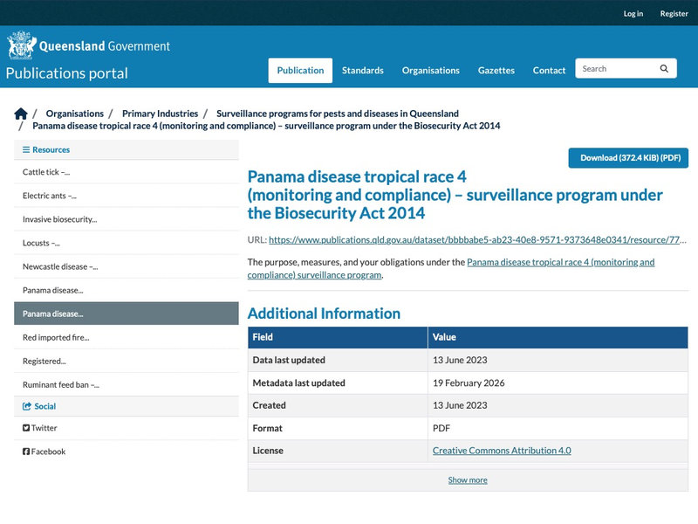Focus the Search input field
Viewport: 698px width, 524px height.
(x=617, y=69)
